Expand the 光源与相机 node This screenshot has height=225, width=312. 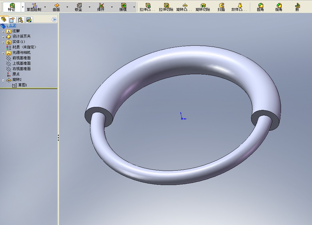click(x=3, y=53)
